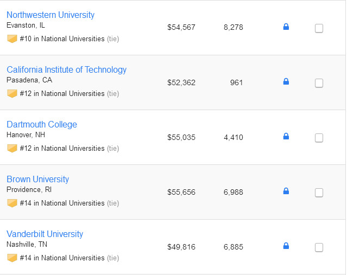Mark the Vanderbilt University checkbox
Image resolution: width=347 pixels, height=275 pixels.
(319, 247)
